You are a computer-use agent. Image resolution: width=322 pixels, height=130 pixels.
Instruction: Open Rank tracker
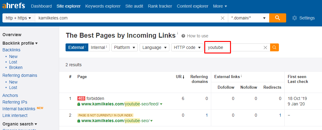pos(160,6)
